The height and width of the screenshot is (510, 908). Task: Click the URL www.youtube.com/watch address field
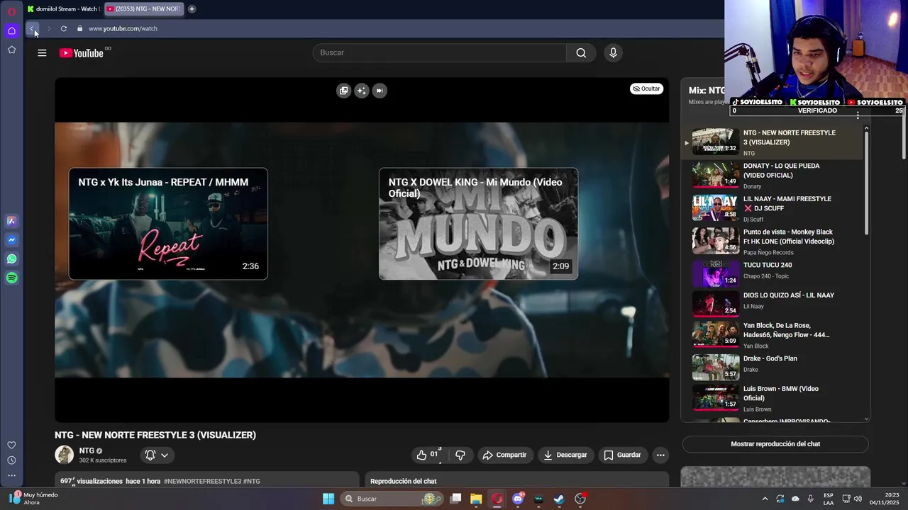[123, 28]
